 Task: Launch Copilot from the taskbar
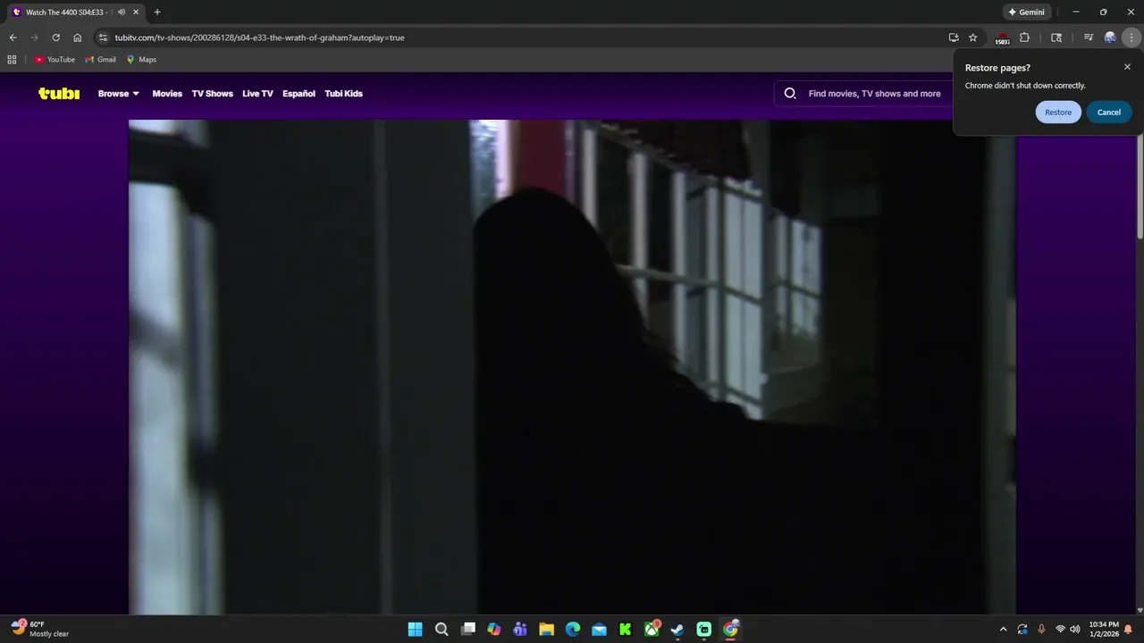coord(494,629)
